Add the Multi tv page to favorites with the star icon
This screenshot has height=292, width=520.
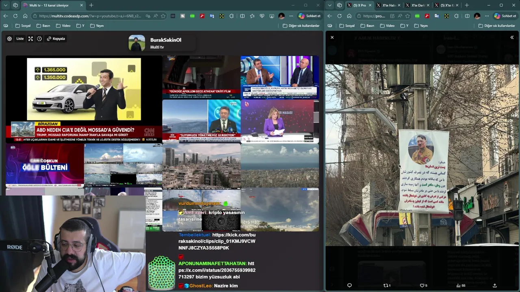(163, 16)
